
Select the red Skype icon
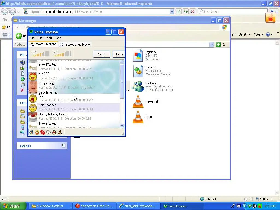[42, 132]
